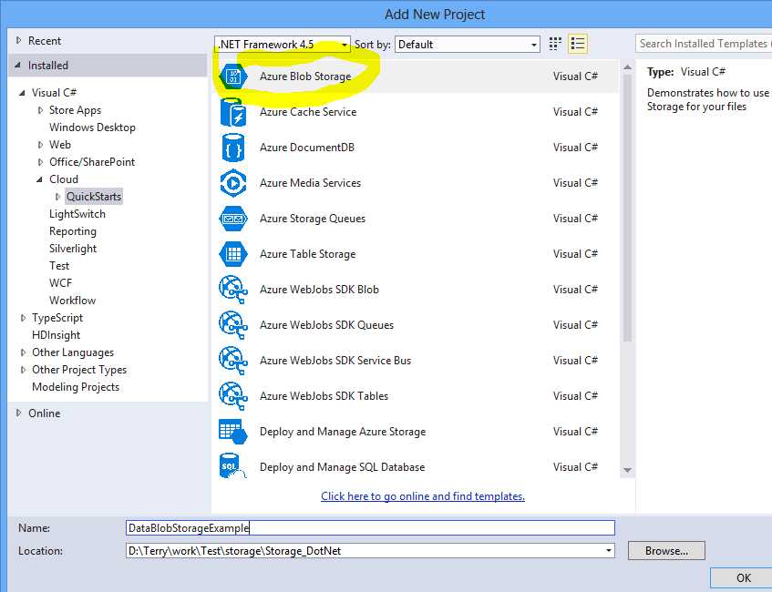
Task: Select Silverlight in the tree
Action: [73, 249]
